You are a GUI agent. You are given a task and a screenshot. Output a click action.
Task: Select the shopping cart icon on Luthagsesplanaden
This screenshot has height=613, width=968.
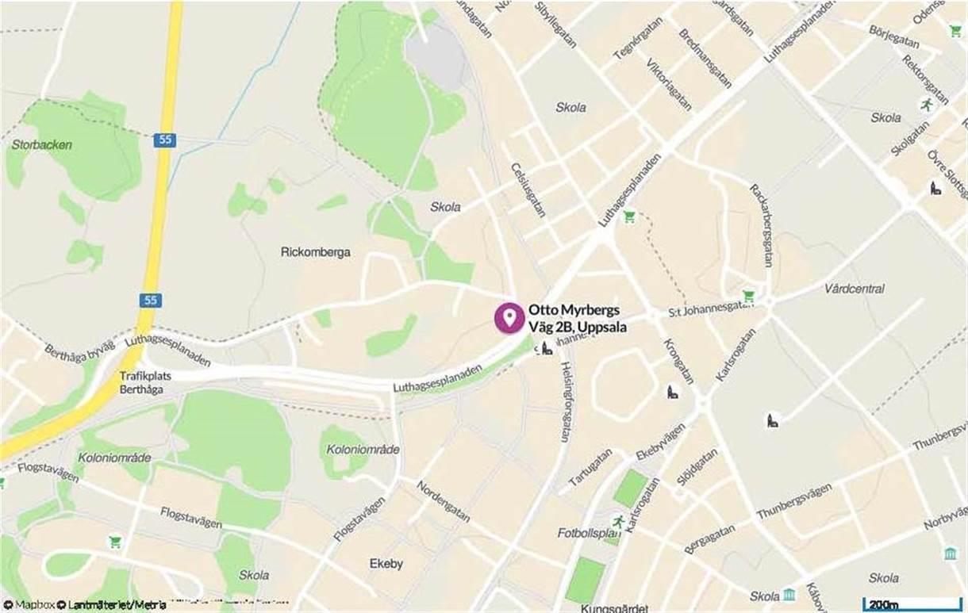[629, 216]
